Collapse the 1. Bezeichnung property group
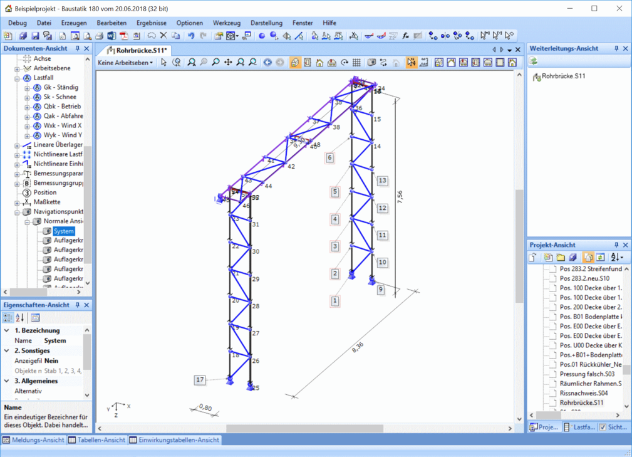 point(7,330)
